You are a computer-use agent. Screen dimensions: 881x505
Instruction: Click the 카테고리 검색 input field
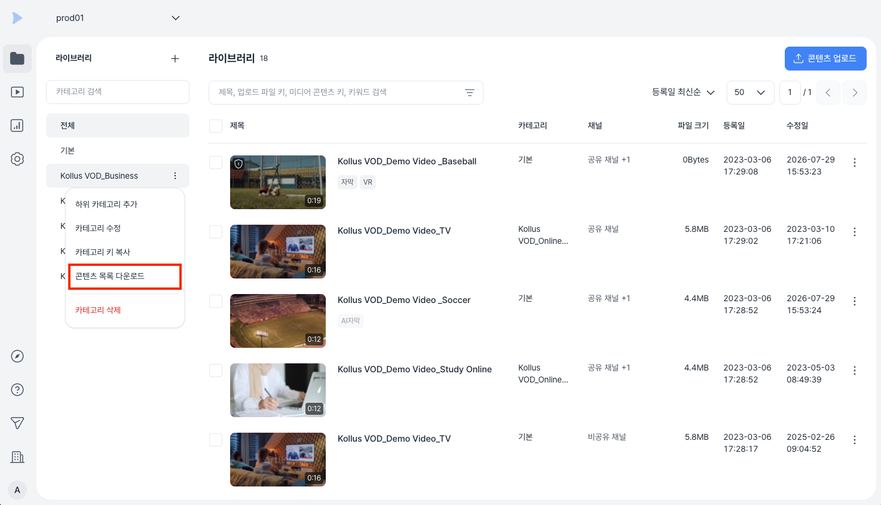point(118,92)
